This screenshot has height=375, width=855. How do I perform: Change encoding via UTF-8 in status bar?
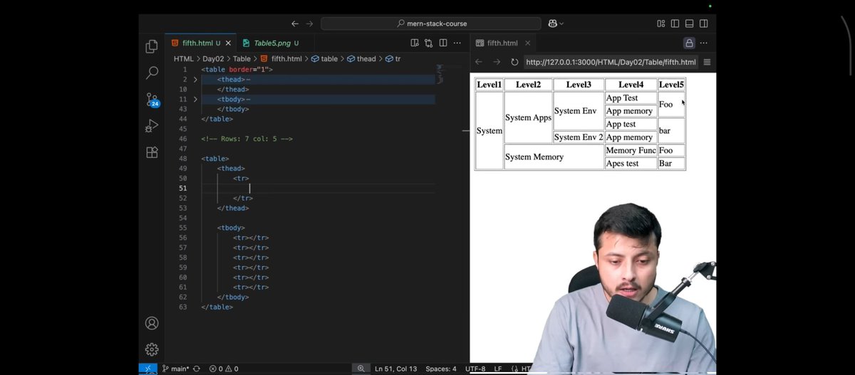[x=475, y=369]
